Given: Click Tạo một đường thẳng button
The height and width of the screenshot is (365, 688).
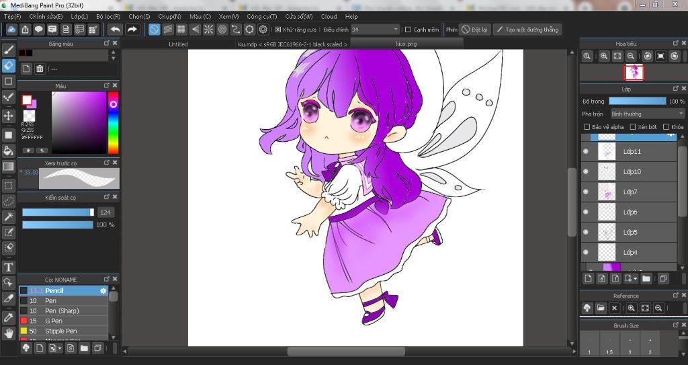Looking at the screenshot, I should click(x=527, y=30).
